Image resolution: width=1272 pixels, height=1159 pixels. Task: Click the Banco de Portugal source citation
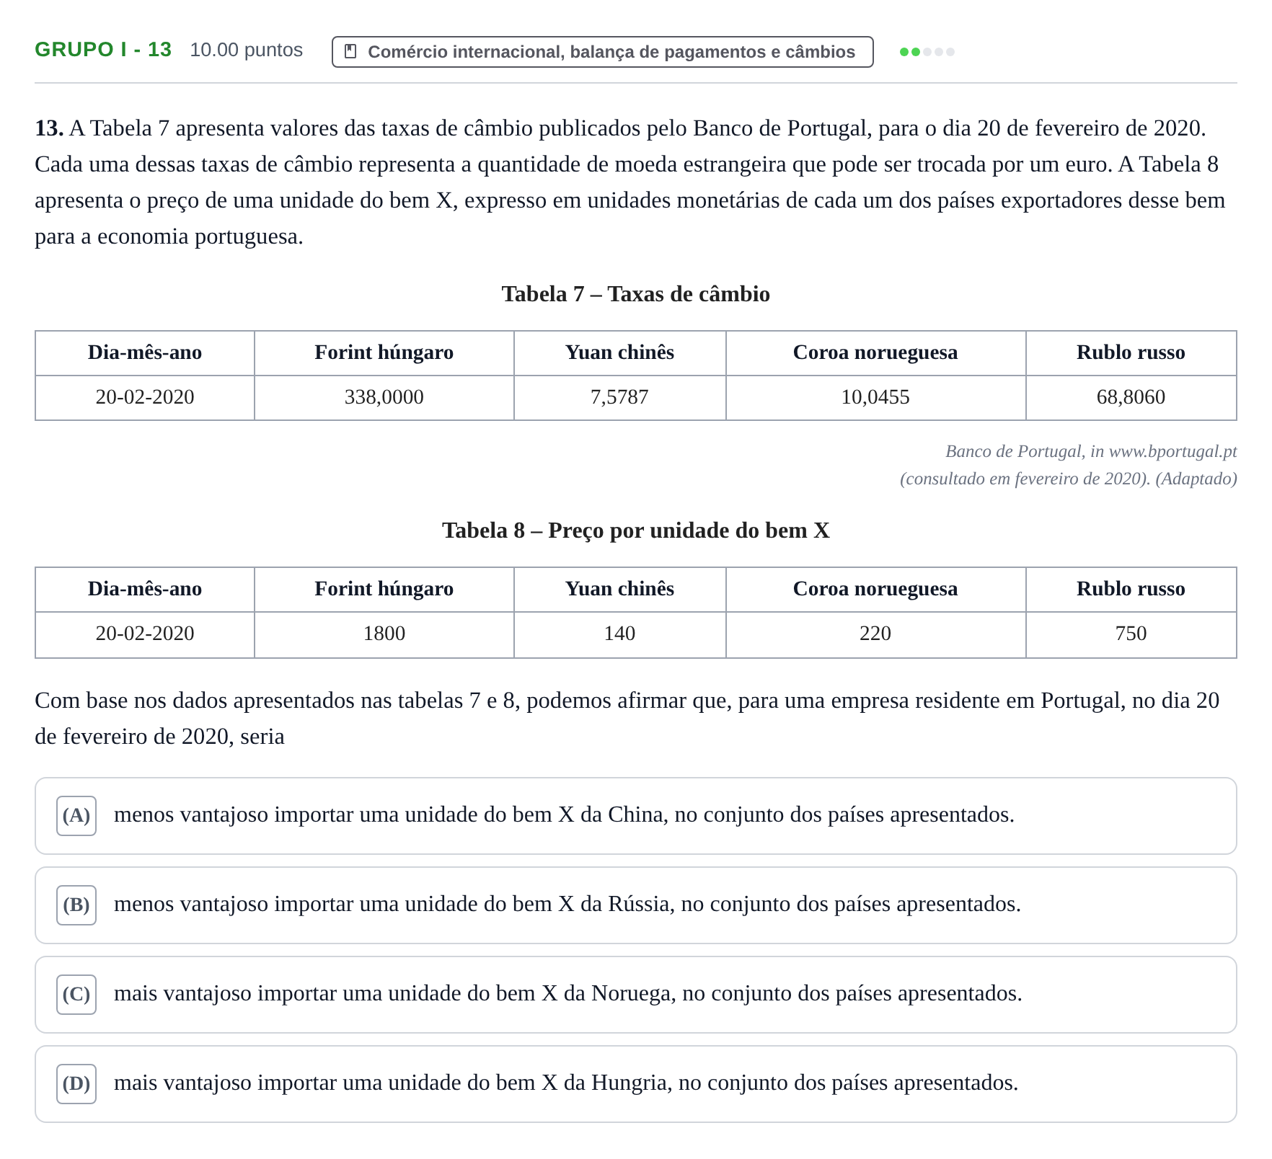(x=1091, y=451)
